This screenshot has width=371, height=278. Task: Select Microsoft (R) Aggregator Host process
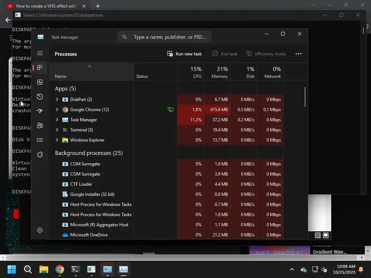click(x=166, y=225)
